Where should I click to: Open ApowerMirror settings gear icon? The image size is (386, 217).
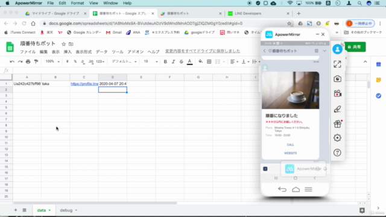[337, 138]
